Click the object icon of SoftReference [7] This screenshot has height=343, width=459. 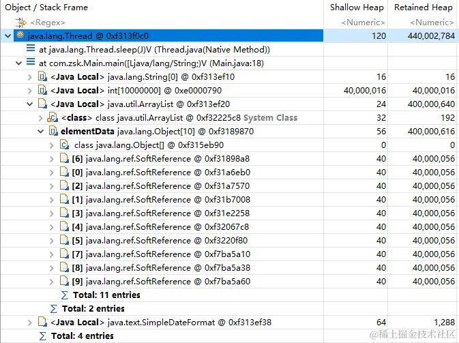click(64, 254)
